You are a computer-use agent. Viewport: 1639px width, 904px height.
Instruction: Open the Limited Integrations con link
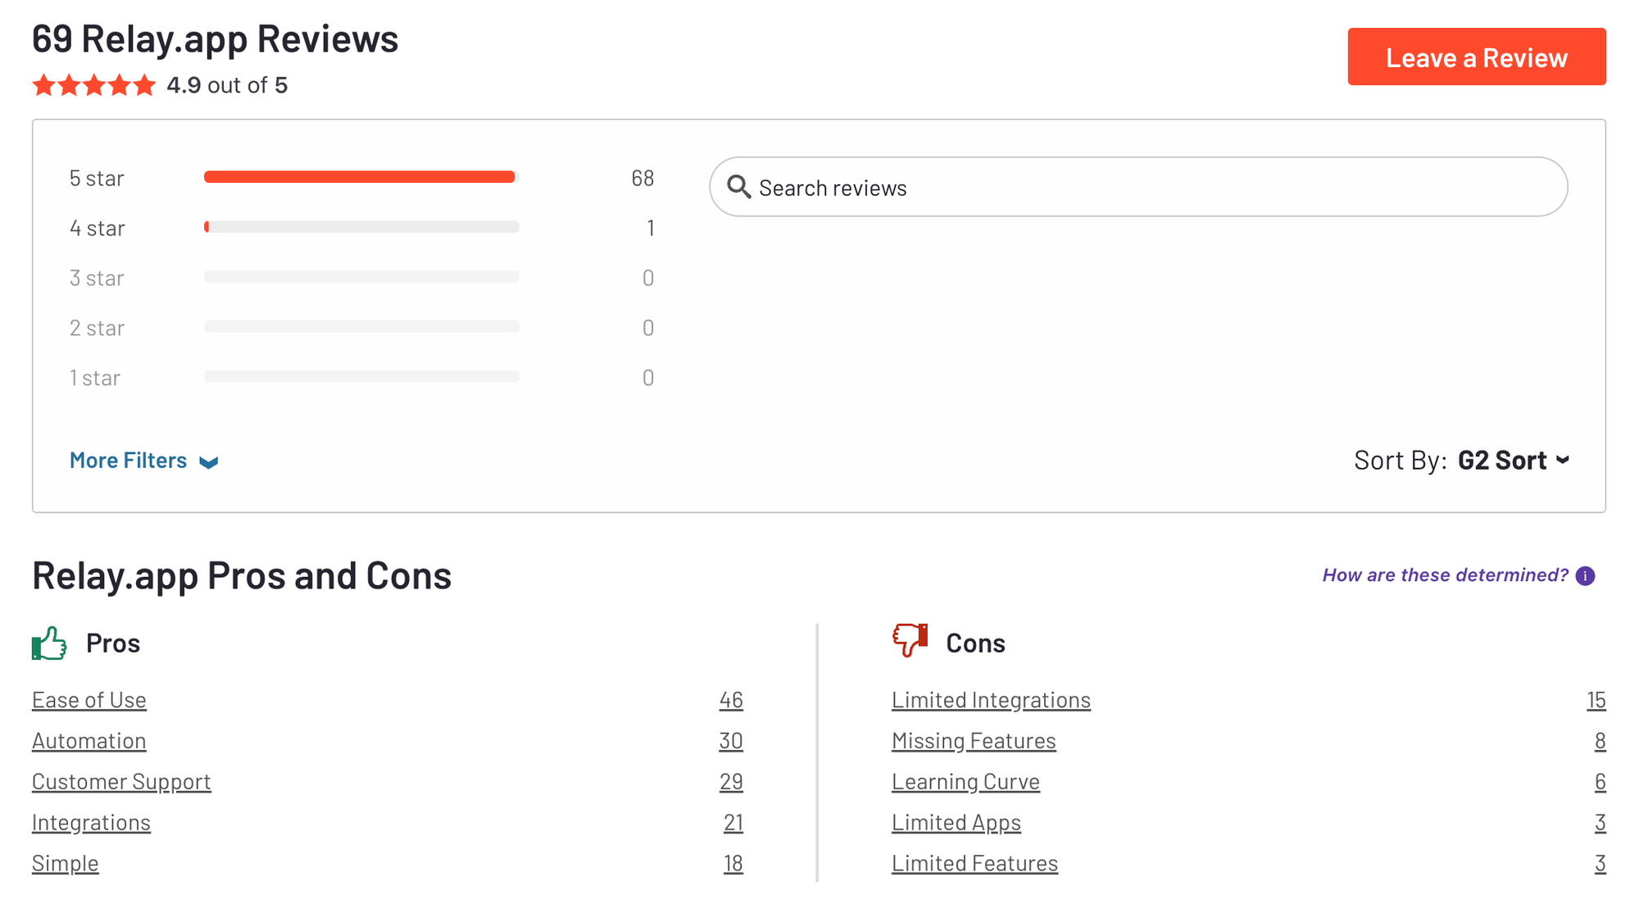click(x=991, y=700)
